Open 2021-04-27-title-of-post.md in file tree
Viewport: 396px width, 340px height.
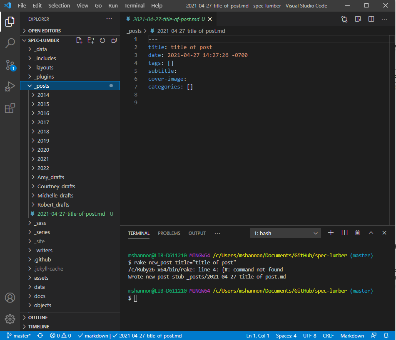point(71,214)
